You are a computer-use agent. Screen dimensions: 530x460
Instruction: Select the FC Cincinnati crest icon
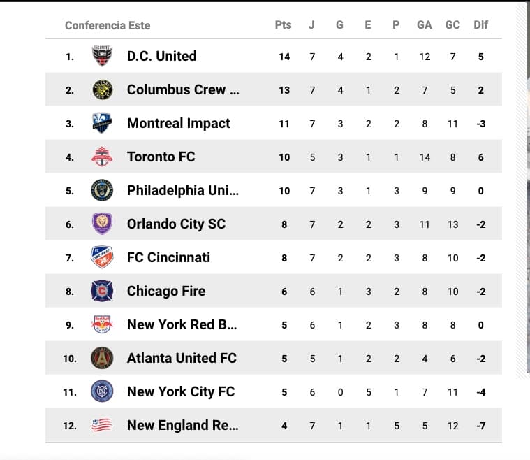102,257
